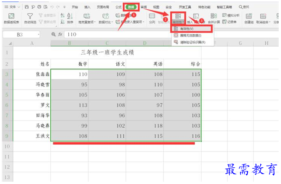
Task: Select the title cell 三年级一班学生成绩
Action: [107, 52]
